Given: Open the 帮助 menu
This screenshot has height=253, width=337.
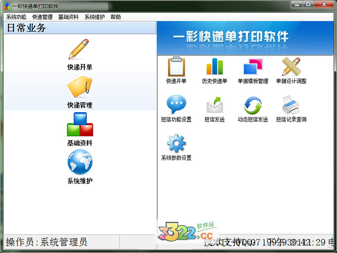Looking at the screenshot, I should 115,17.
